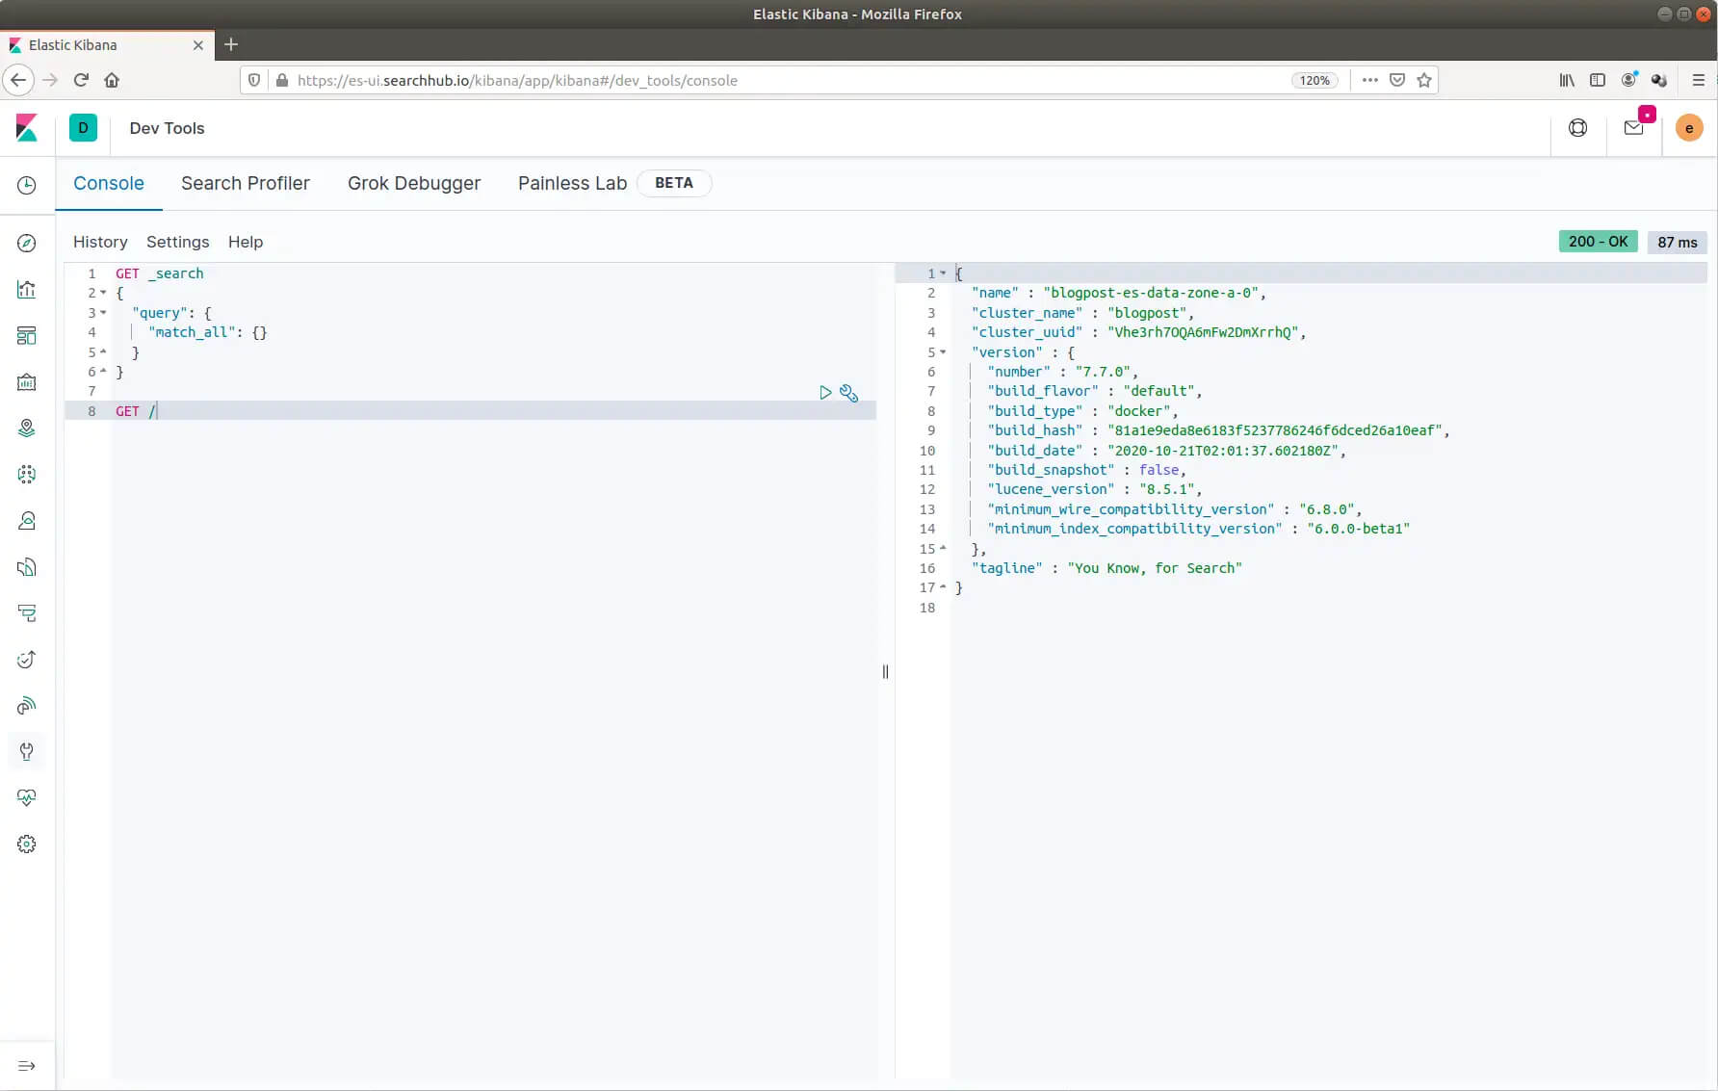Open the request options wrench icon in editor
Image resolution: width=1718 pixels, height=1091 pixels.
click(848, 393)
